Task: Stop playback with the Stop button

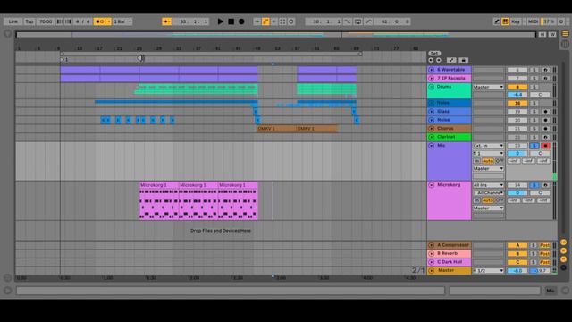Action: pyautogui.click(x=231, y=21)
